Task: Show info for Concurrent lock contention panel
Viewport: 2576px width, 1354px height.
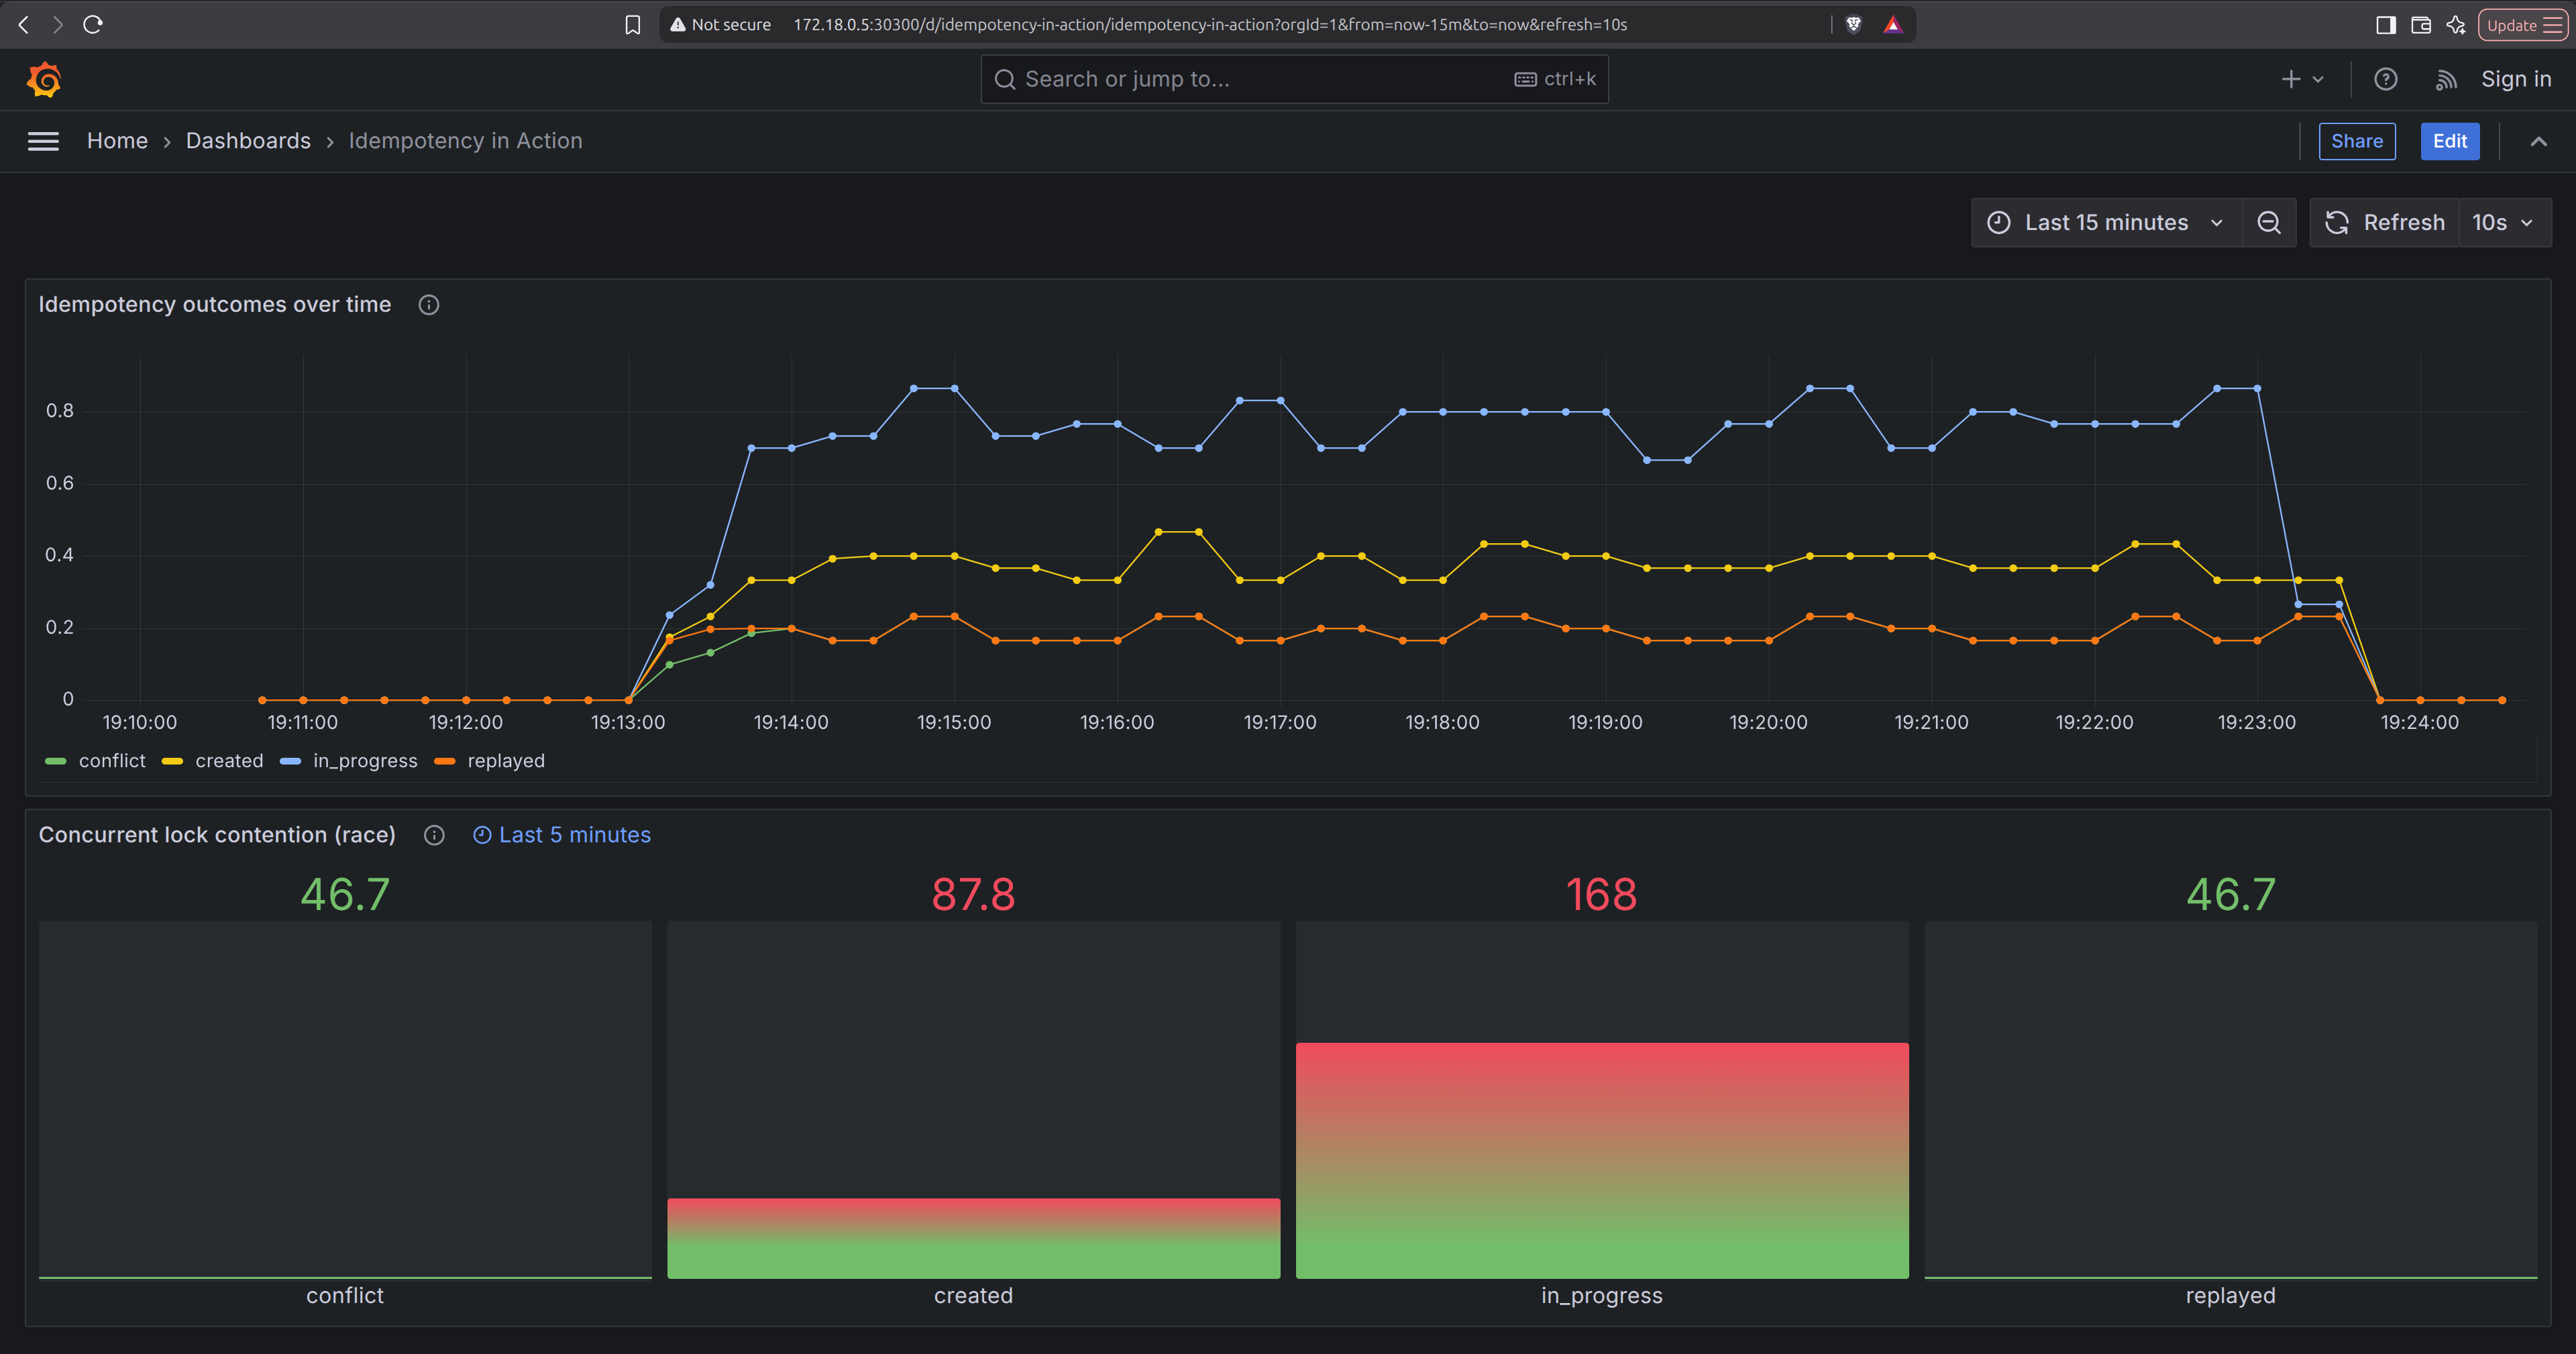Action: (434, 835)
